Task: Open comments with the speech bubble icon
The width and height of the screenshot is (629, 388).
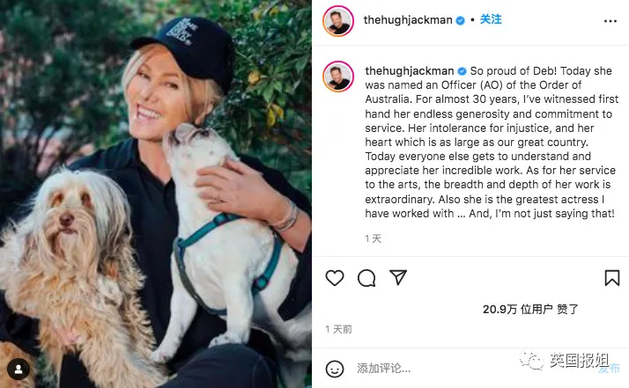Action: [366, 278]
